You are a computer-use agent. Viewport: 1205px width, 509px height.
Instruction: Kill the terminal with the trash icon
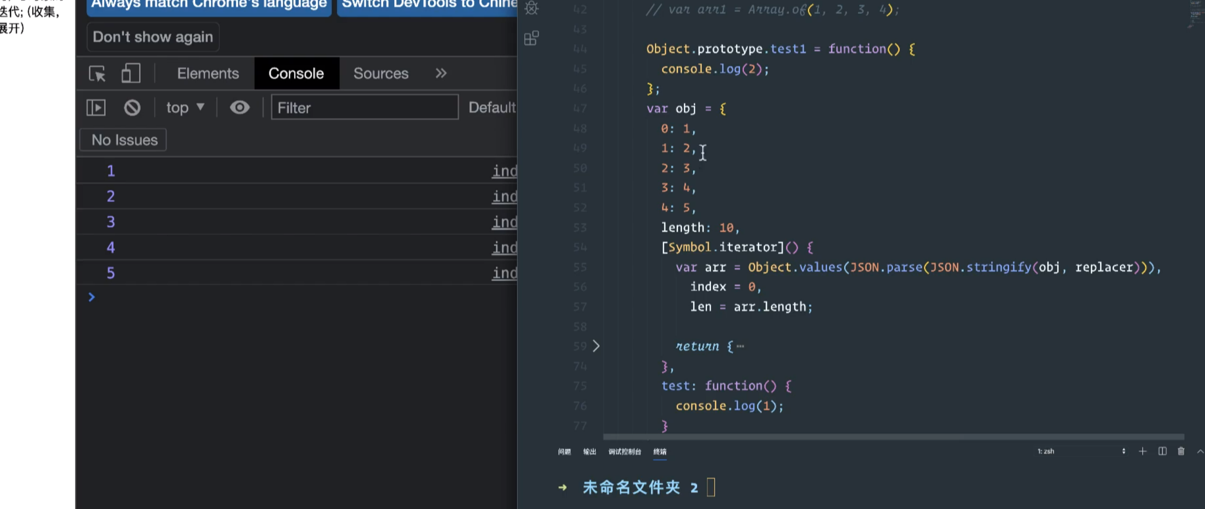[x=1181, y=451]
